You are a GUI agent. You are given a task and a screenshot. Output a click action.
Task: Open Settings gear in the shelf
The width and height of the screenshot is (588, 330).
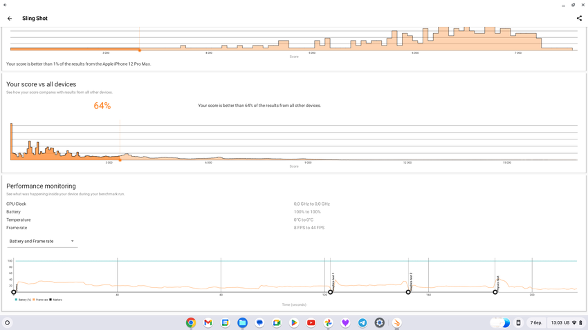pyautogui.click(x=380, y=322)
